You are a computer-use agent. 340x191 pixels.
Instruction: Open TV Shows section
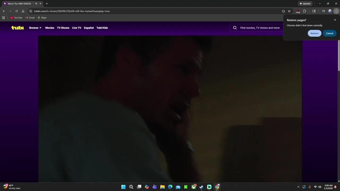63,28
